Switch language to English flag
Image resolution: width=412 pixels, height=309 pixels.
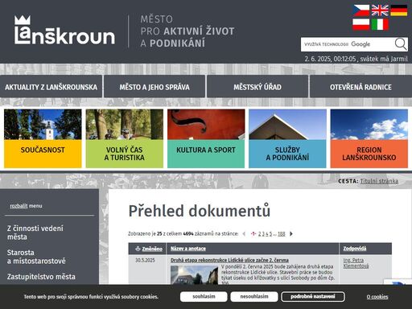pyautogui.click(x=380, y=10)
